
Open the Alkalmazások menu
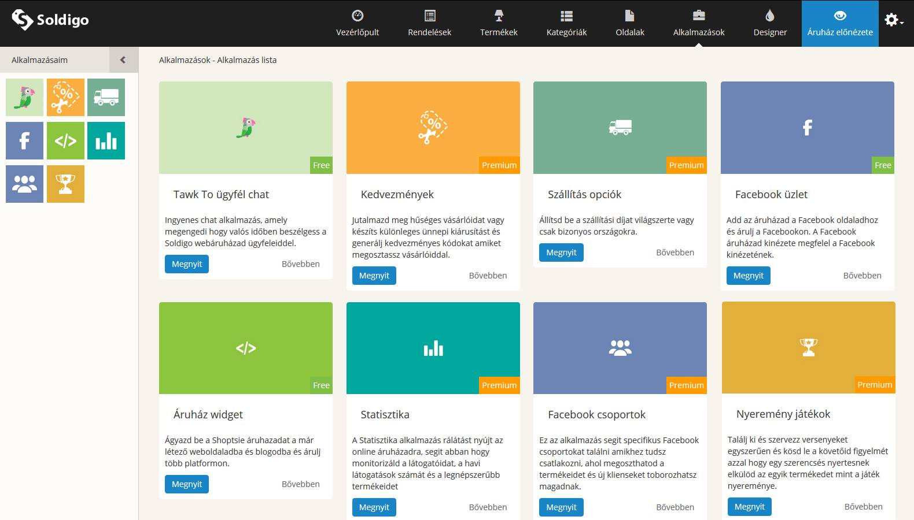point(699,24)
